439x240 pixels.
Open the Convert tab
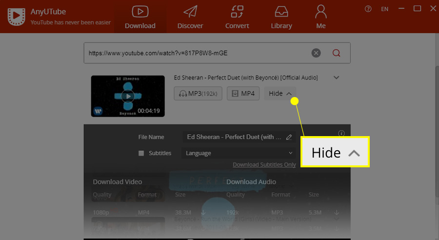[x=237, y=18]
